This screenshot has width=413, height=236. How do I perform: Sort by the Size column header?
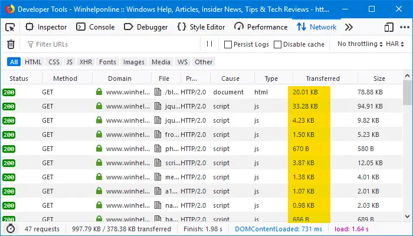point(379,78)
